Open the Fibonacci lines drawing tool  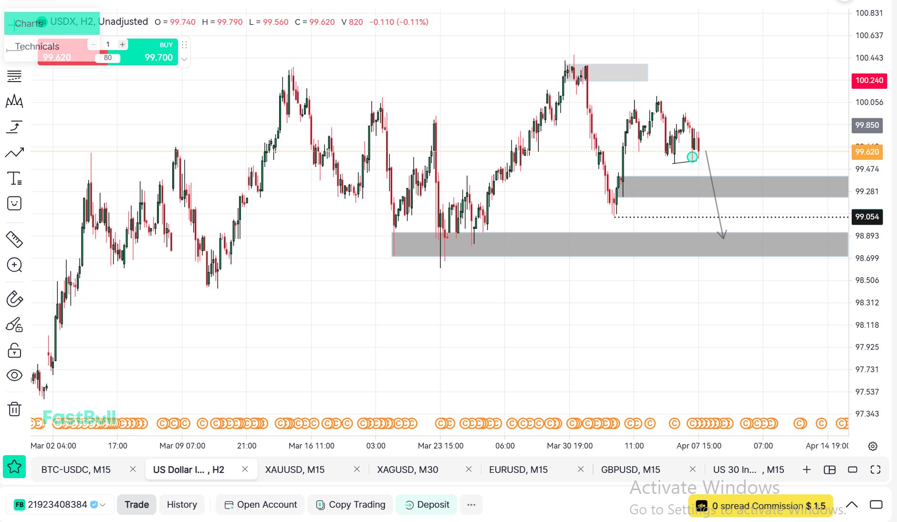click(x=14, y=76)
